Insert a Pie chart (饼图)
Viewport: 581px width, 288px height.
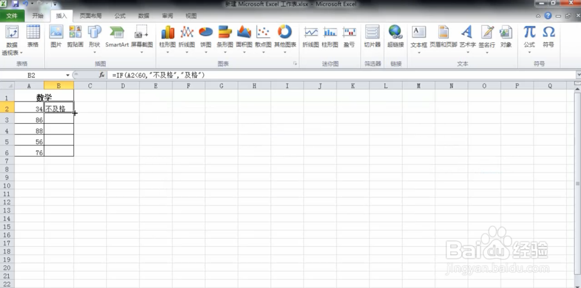206,39
